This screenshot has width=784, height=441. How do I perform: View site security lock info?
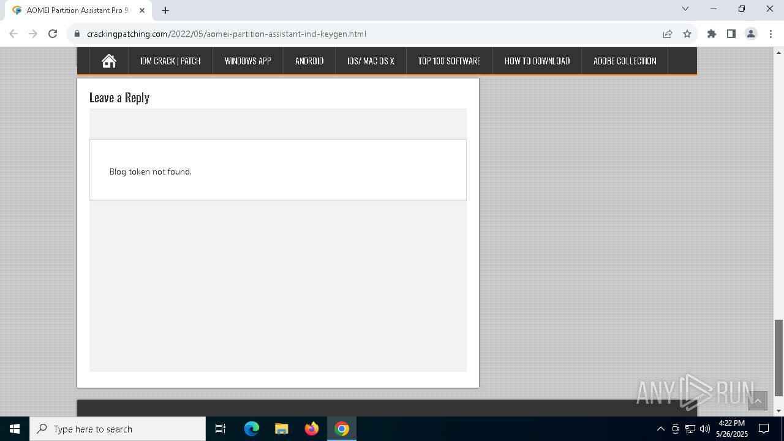(77, 34)
